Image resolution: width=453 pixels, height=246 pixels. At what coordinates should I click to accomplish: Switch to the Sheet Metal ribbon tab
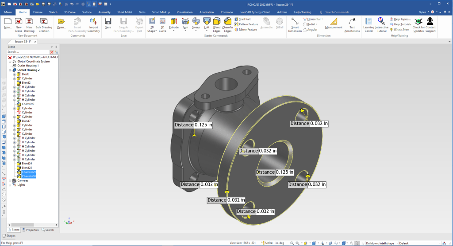point(124,12)
